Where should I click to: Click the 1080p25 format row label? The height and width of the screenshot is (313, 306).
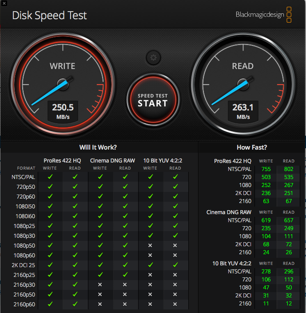point(24,226)
